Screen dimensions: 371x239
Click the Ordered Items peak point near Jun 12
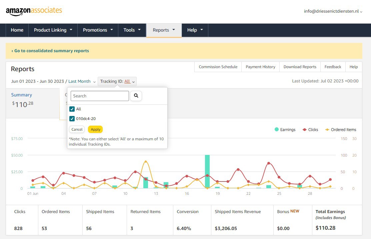click(x=146, y=162)
